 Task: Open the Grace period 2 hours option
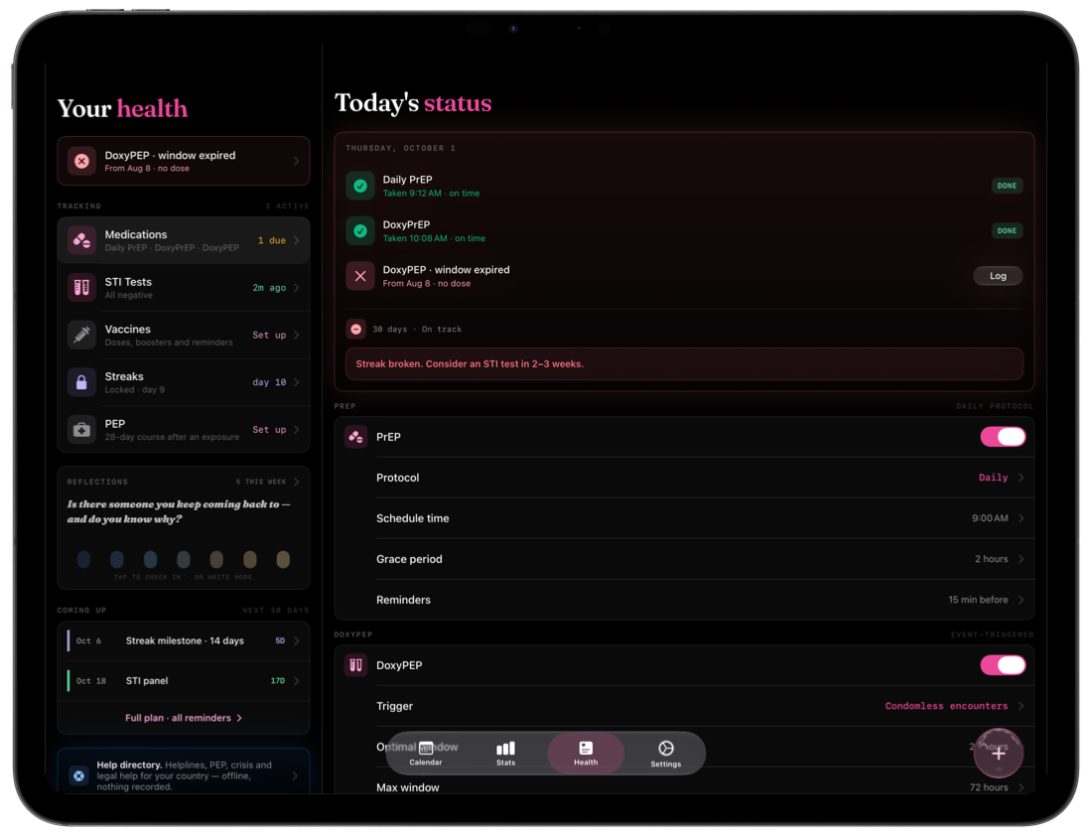704,559
